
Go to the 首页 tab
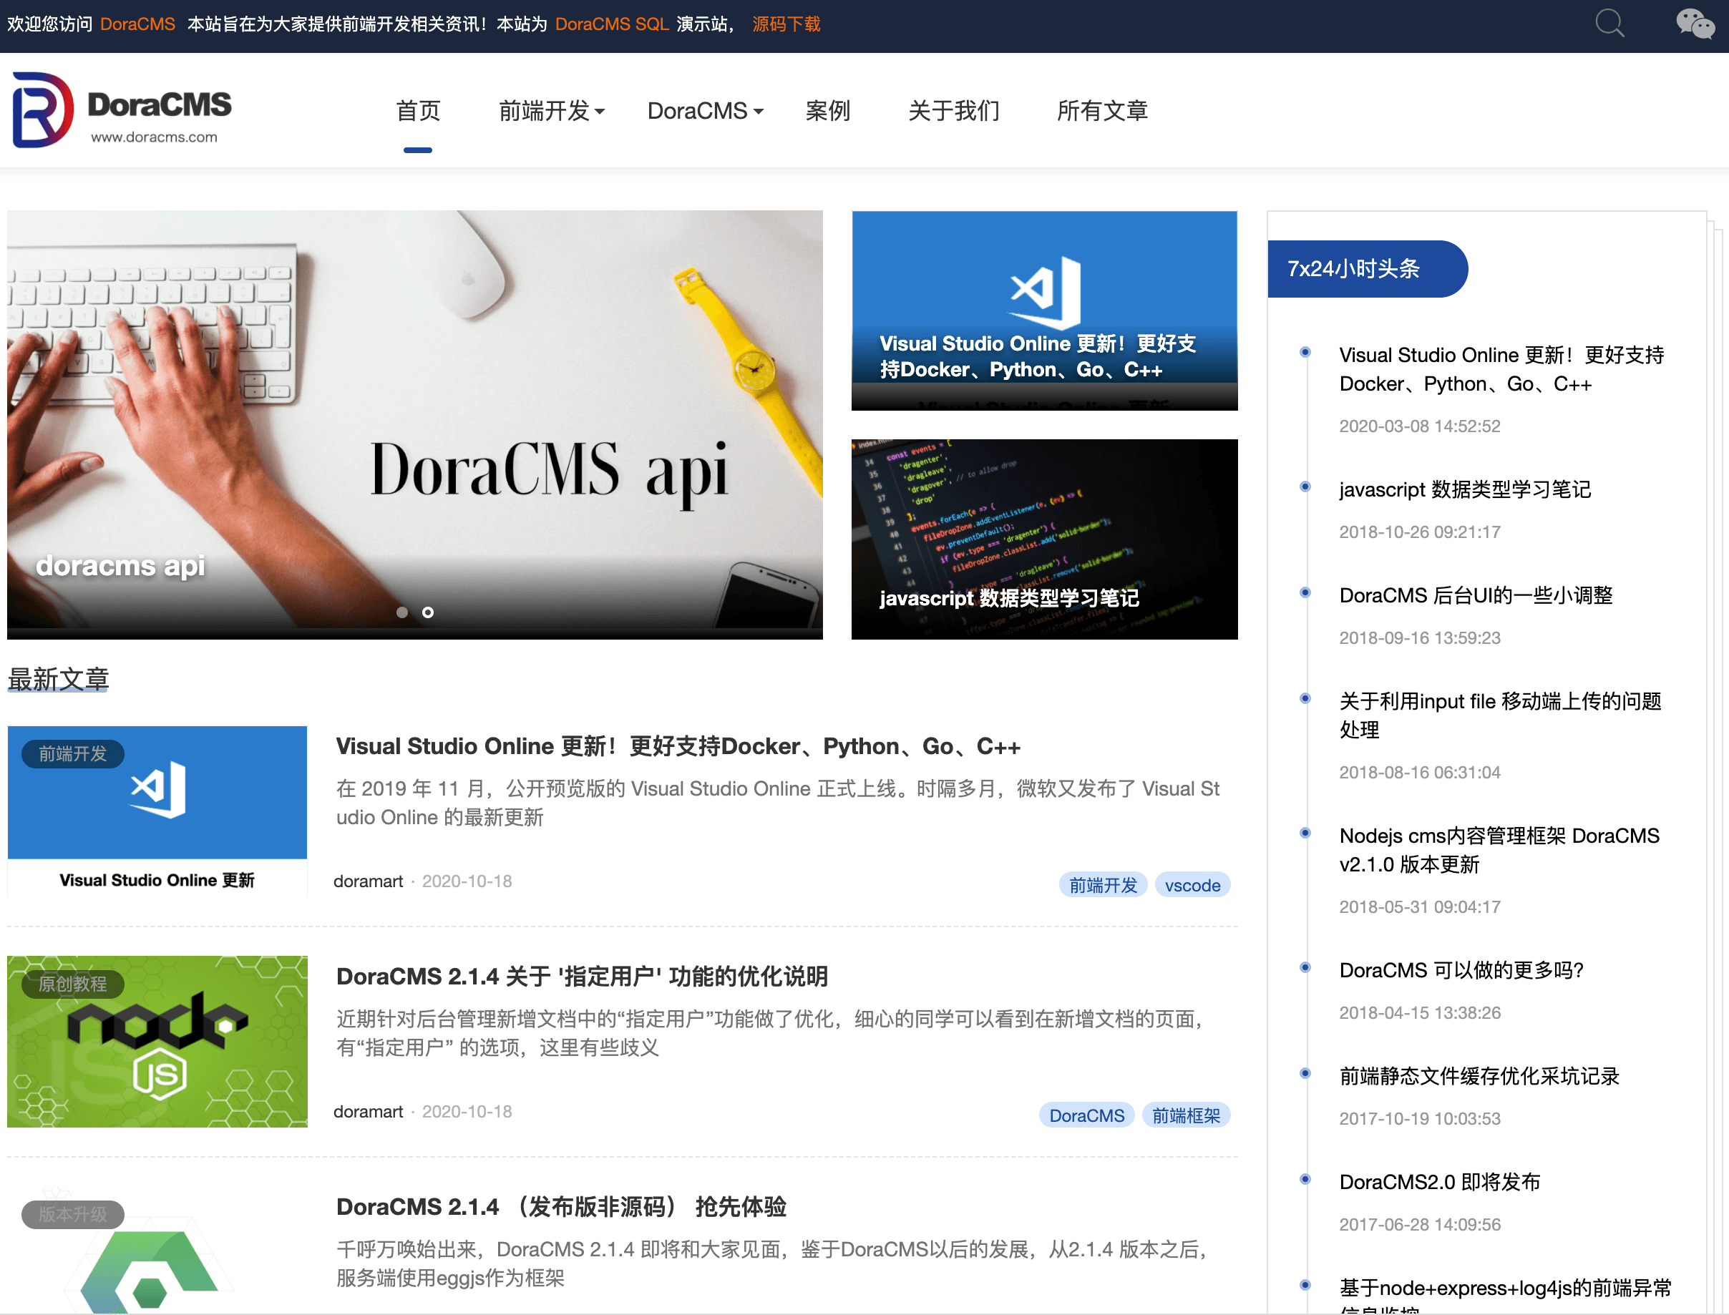click(x=418, y=111)
